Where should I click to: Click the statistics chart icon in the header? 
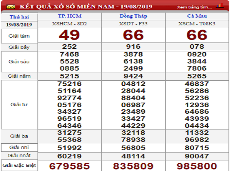tap(220, 7)
